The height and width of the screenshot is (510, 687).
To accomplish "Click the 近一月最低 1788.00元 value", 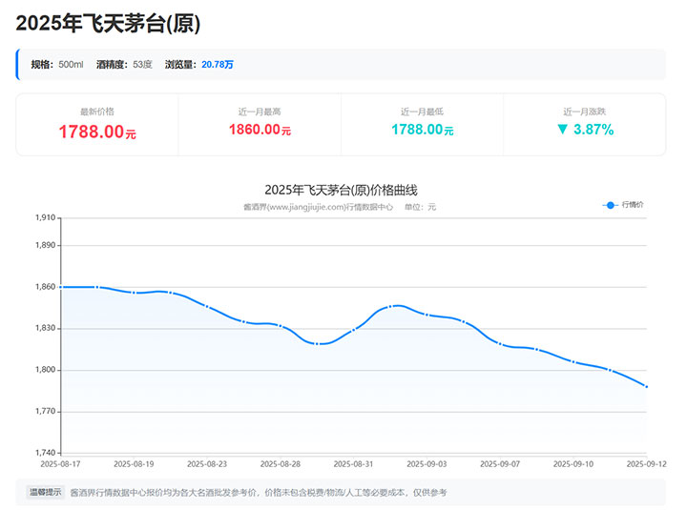I will coord(422,130).
